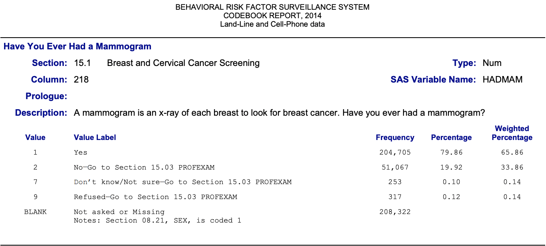
Task: Click "Breast and Cervical Cancer Screening" section title
Action: coord(183,63)
